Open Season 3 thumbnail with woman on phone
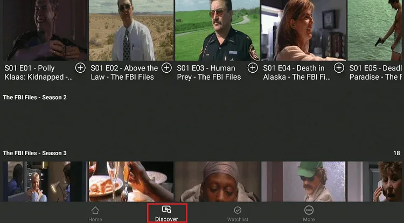Viewport: 404px width, 223px height. [x=374, y=182]
